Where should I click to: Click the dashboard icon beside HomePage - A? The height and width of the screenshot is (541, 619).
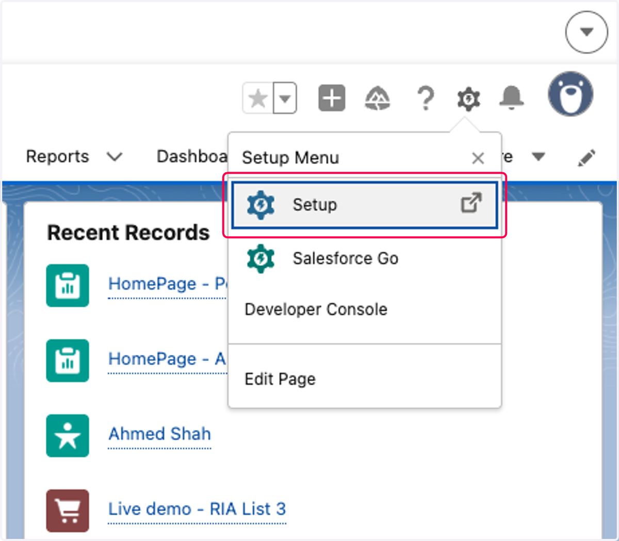[68, 360]
